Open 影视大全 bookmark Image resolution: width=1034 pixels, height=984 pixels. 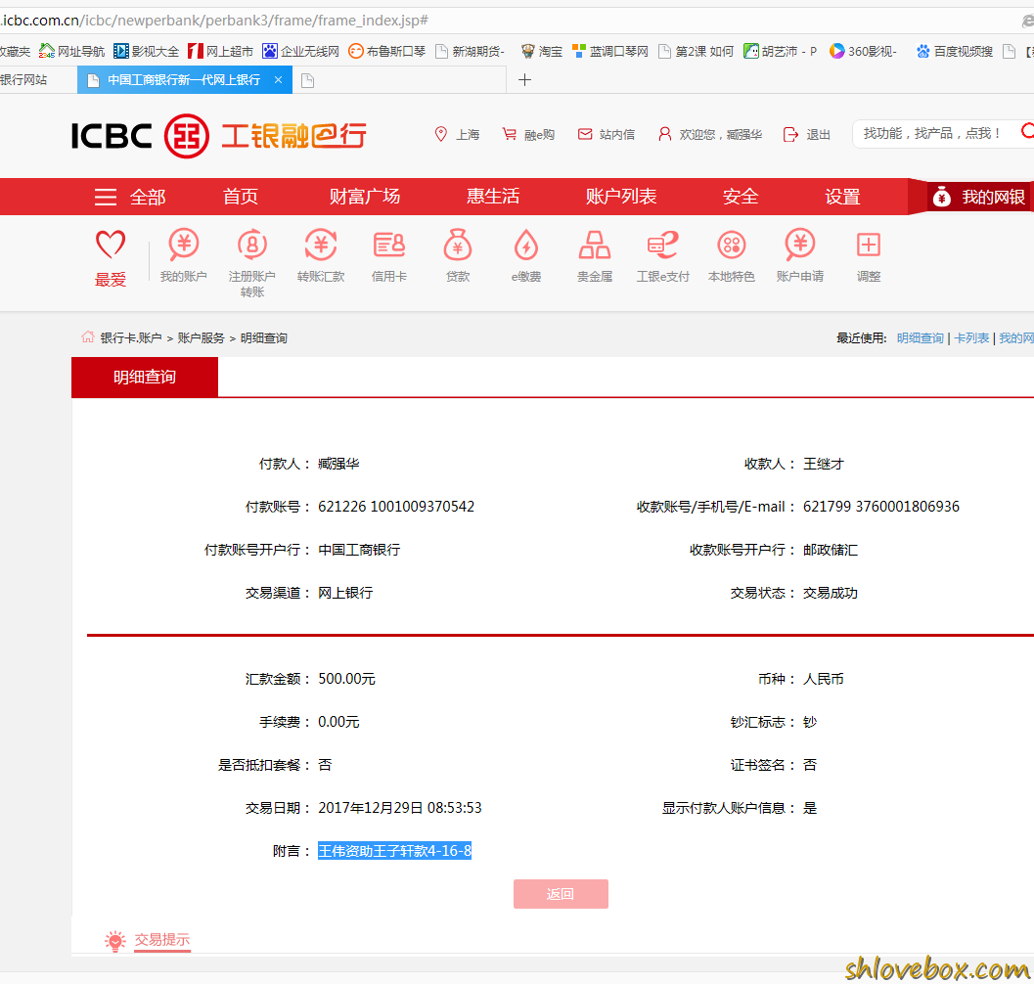(147, 51)
